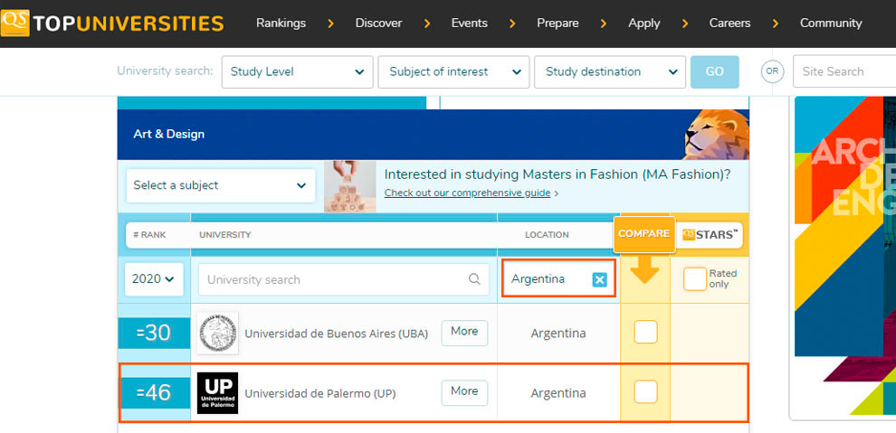Click the Art & Design banner heading
This screenshot has width=896, height=433.
(x=168, y=135)
